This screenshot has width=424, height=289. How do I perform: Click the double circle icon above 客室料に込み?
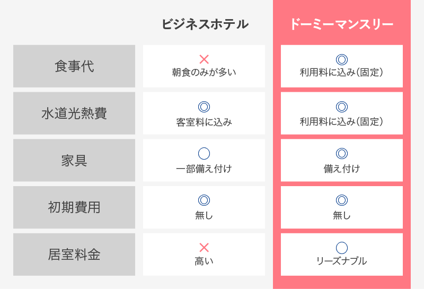click(x=204, y=107)
